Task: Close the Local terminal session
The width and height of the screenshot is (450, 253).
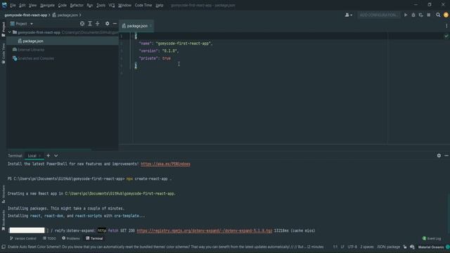Action: pos(40,156)
